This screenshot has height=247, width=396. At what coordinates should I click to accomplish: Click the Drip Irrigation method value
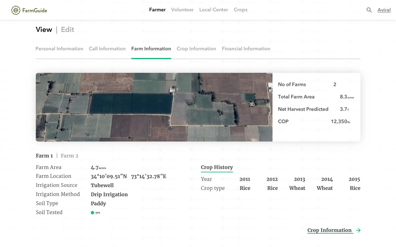point(109,194)
